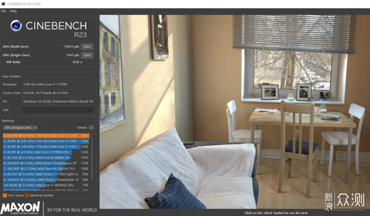Click the MP Ratio 9.42 x value

pyautogui.click(x=78, y=62)
